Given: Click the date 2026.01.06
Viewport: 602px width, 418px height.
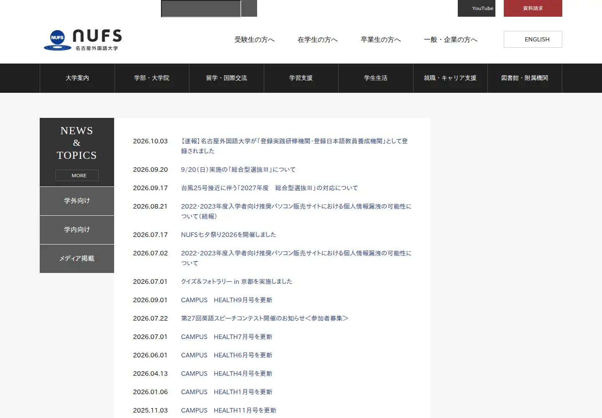Looking at the screenshot, I should pyautogui.click(x=150, y=392).
